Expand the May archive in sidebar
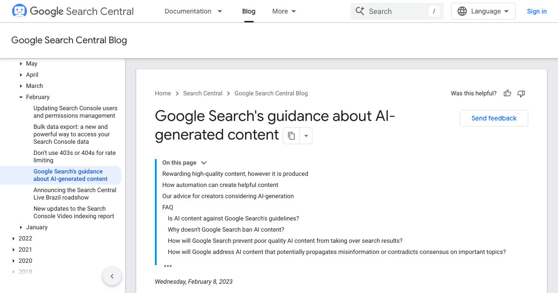Viewport: 558px width, 293px height. (21, 64)
